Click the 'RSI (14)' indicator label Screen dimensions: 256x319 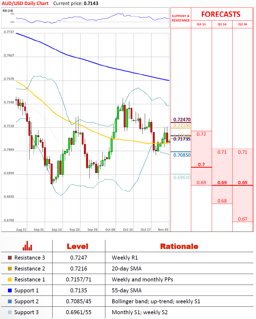tap(8, 11)
